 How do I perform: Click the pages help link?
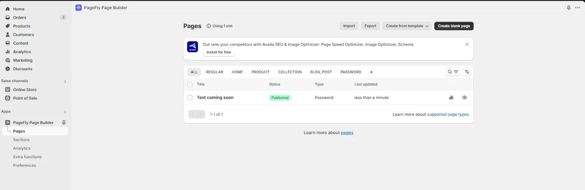[347, 133]
